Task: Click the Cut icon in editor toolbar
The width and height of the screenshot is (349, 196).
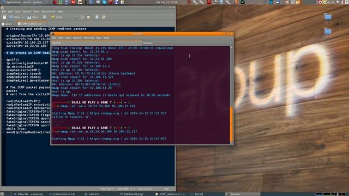Action: point(75,17)
